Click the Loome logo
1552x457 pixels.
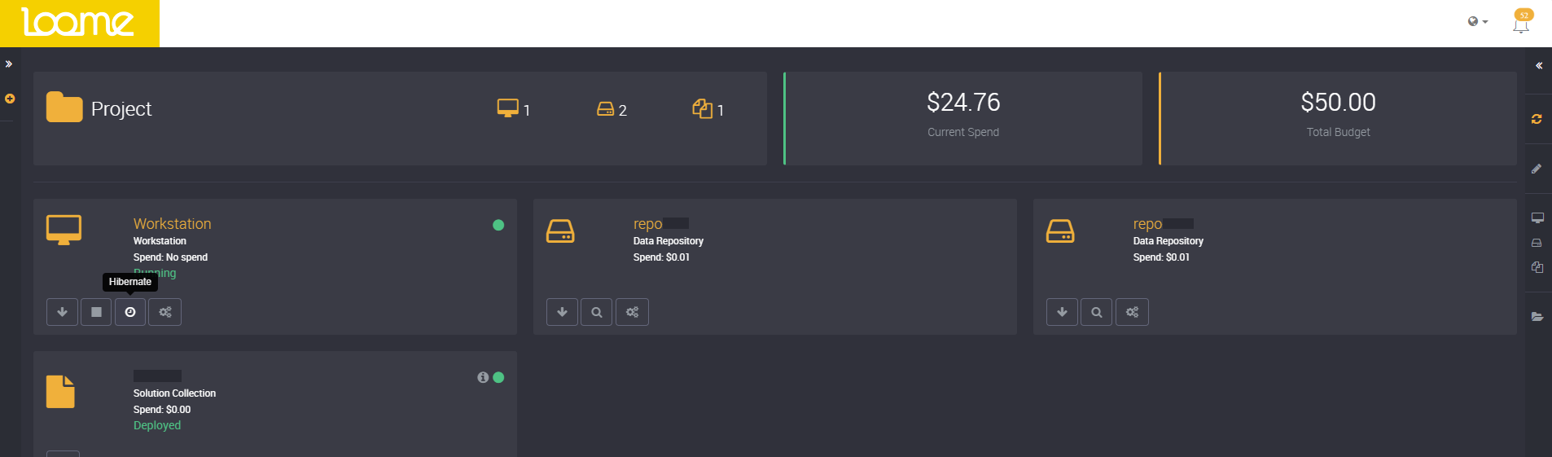coord(79,23)
